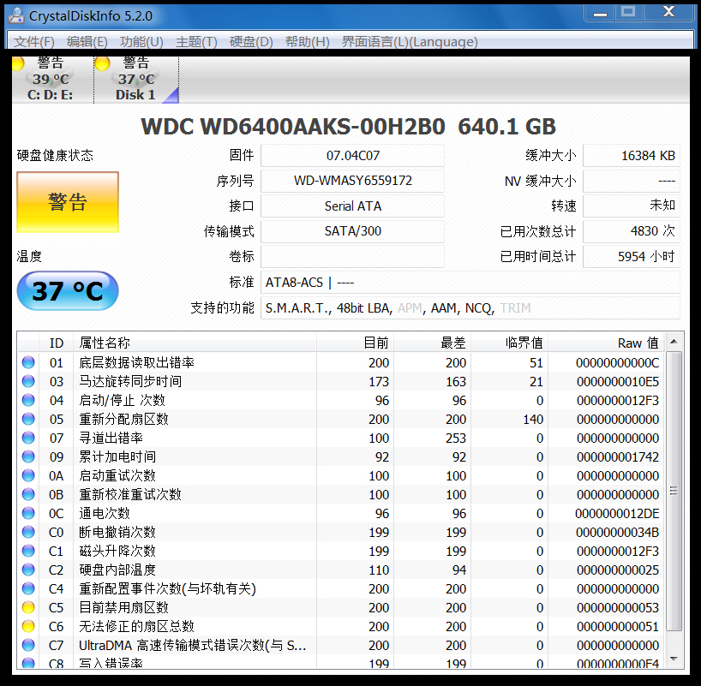701x686 pixels.
Task: Open the 功能(U) menu
Action: pos(141,42)
